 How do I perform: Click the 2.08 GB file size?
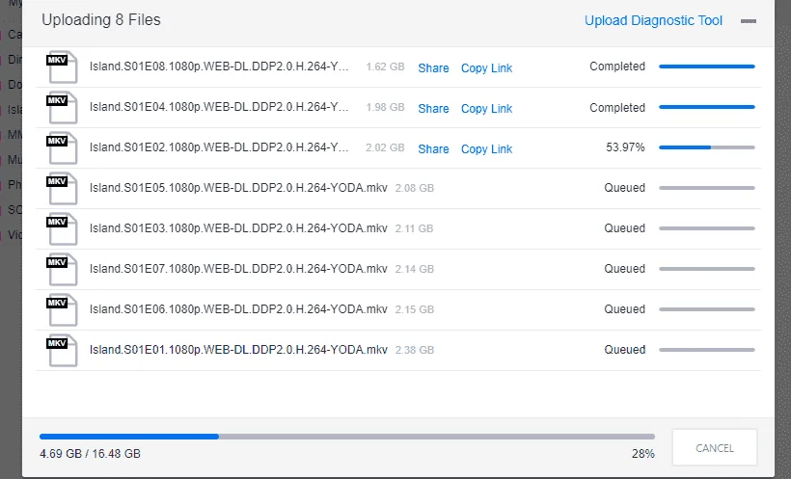pyautogui.click(x=414, y=188)
